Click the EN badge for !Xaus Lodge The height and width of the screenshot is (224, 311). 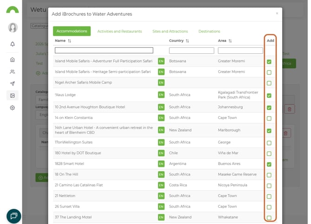tap(161, 95)
